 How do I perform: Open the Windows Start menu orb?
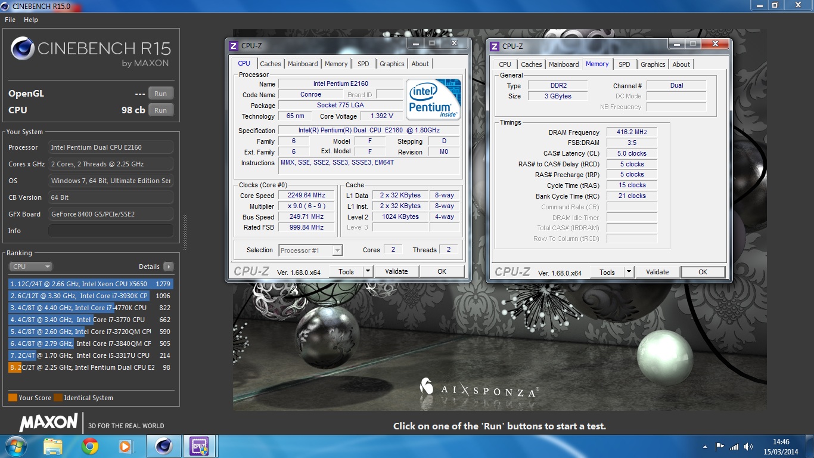click(15, 446)
